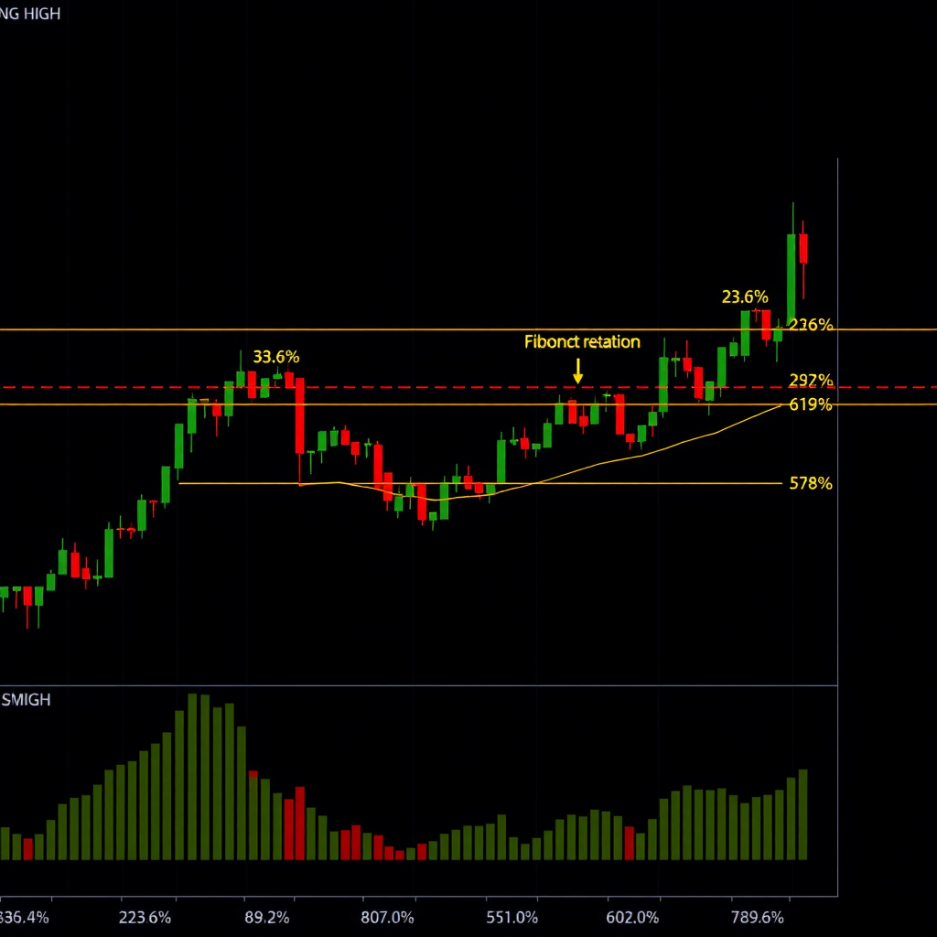Screen dimensions: 937x937
Task: Click the 807.0% x-axis label
Action: (388, 917)
